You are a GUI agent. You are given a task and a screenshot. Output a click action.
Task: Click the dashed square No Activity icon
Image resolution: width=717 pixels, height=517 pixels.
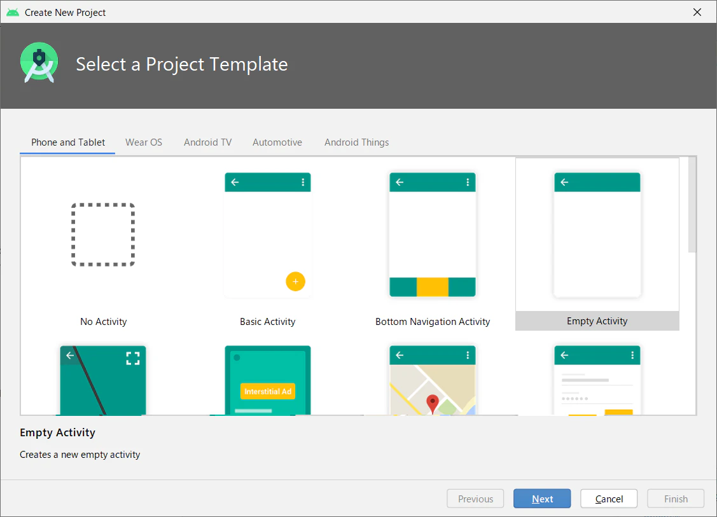coord(103,235)
